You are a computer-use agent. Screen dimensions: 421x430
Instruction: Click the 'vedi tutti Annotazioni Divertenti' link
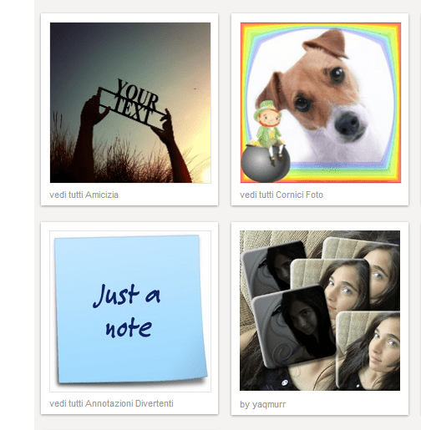click(111, 403)
